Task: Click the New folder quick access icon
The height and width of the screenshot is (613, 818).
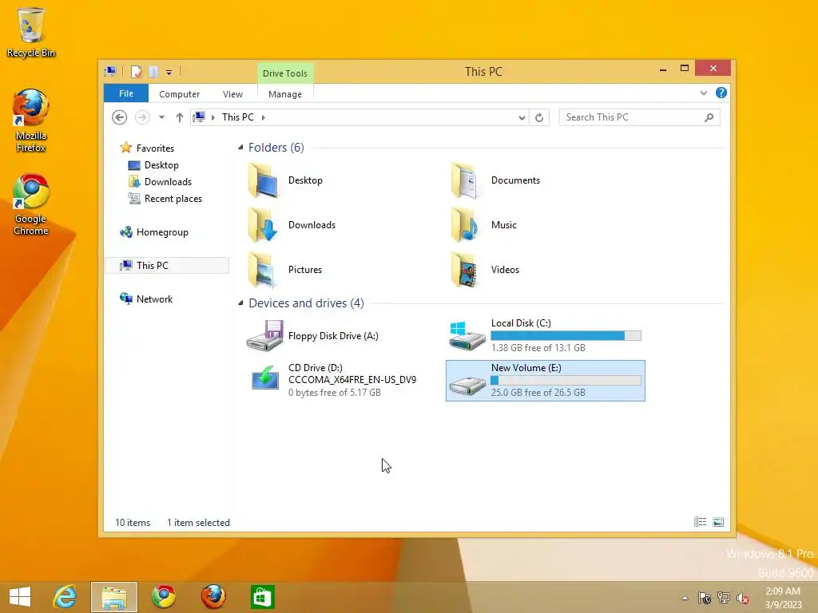Action: pyautogui.click(x=153, y=72)
